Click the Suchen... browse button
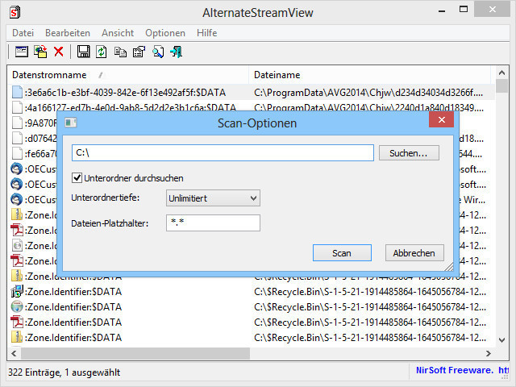516x387 pixels. point(409,153)
